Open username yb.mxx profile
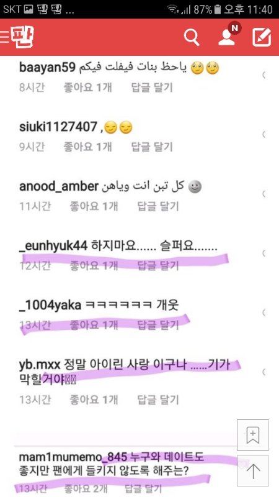 click(40, 365)
